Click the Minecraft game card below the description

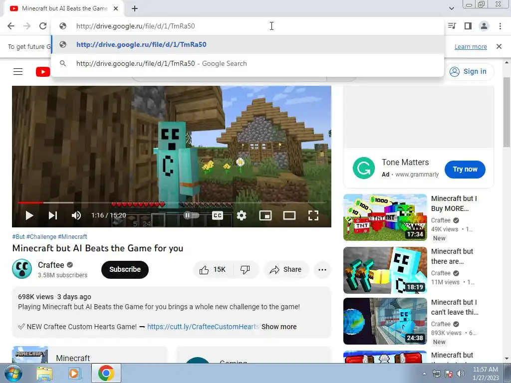coord(90,355)
